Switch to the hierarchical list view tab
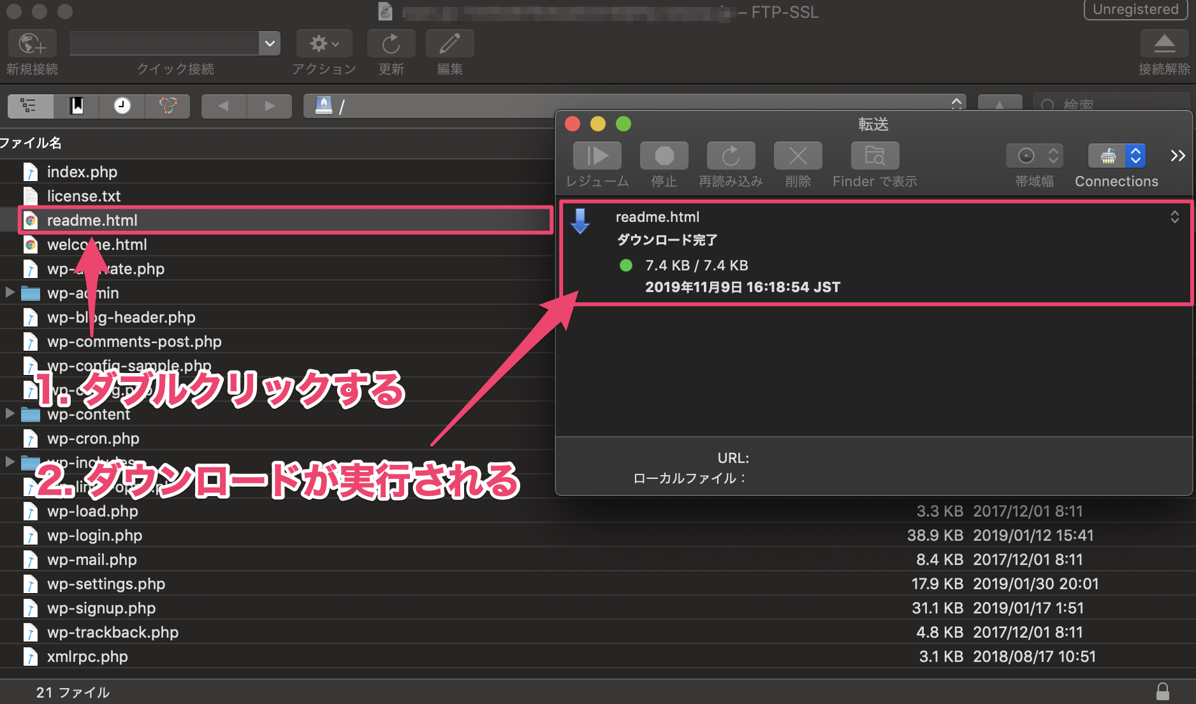The height and width of the screenshot is (704, 1196). (x=29, y=106)
